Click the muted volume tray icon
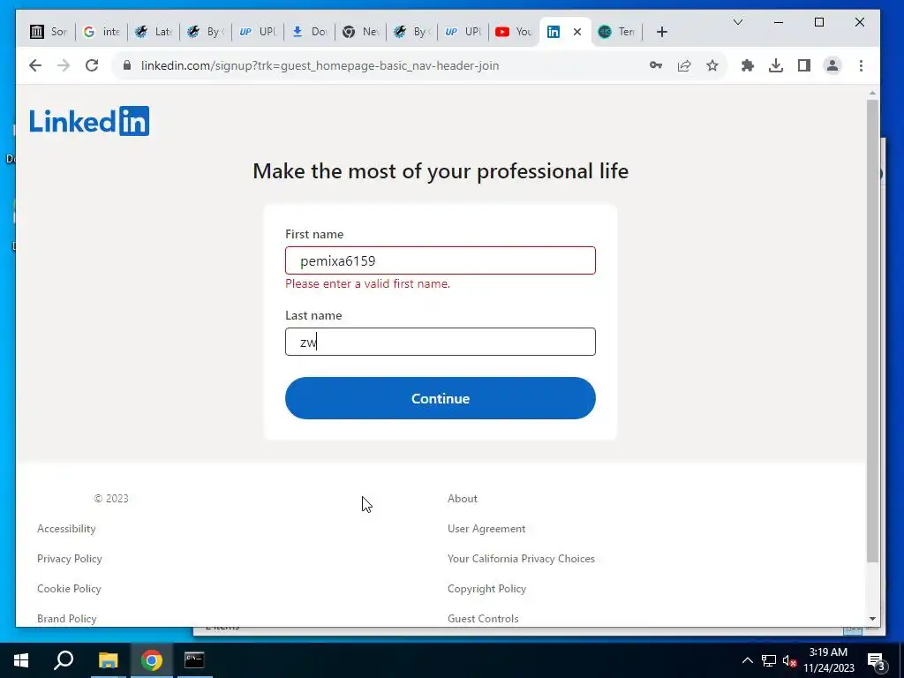Screen dimensions: 904x678 789,660
